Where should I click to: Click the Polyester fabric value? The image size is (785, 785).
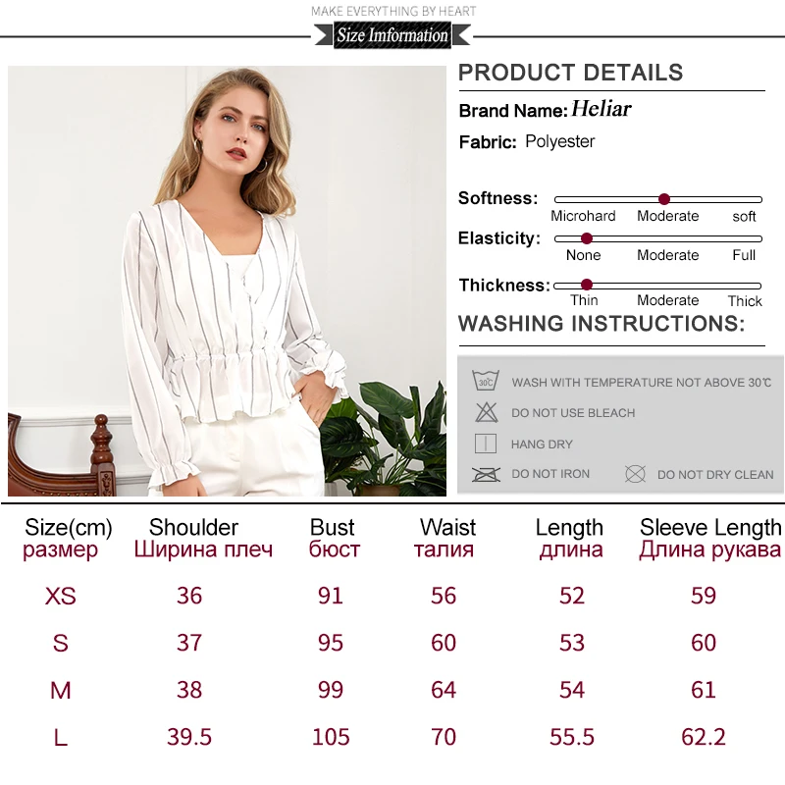click(x=560, y=141)
